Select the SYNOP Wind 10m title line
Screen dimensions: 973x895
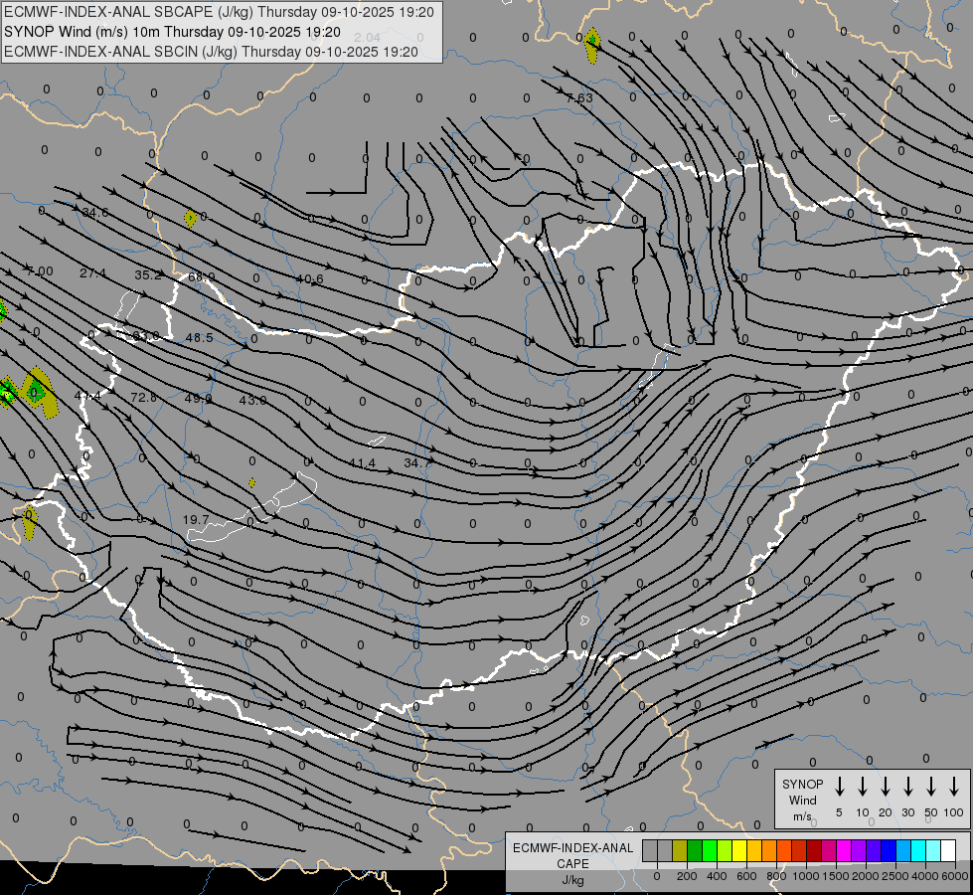point(172,32)
